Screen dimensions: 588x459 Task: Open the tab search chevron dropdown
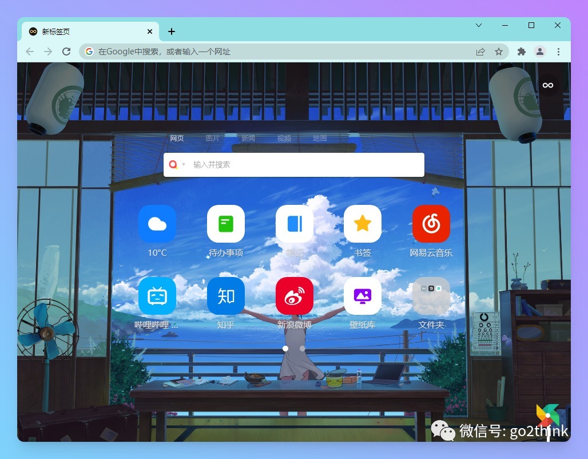point(479,25)
